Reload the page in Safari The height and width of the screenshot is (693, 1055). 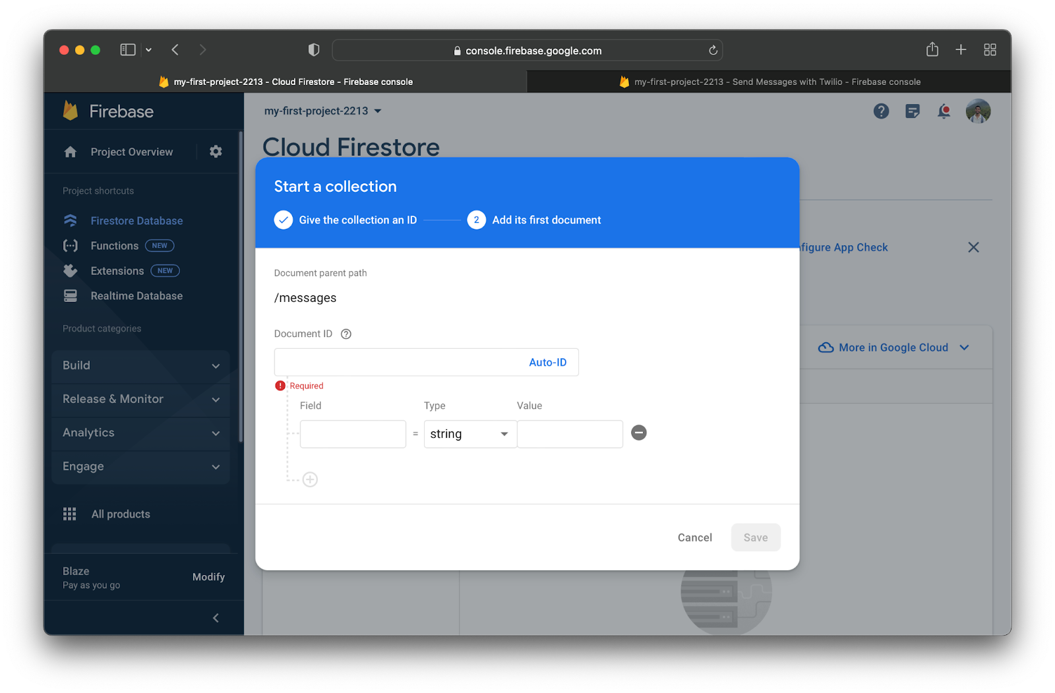click(x=713, y=51)
